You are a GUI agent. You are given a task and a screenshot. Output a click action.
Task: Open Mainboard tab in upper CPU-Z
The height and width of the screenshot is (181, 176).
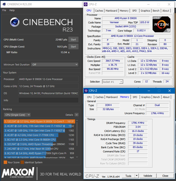point(111,11)
